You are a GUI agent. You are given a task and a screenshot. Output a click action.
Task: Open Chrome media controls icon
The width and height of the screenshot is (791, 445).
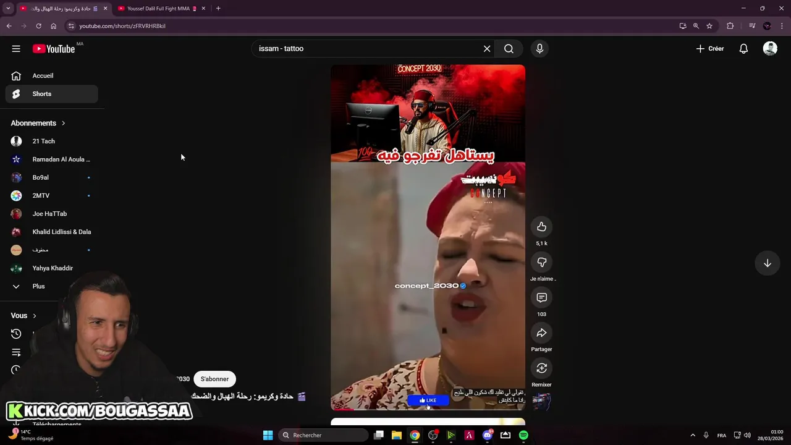(x=752, y=26)
